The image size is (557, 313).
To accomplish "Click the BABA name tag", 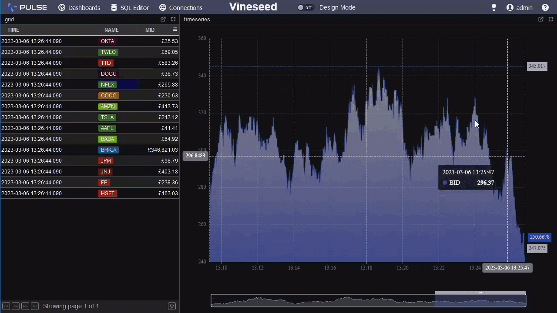I will [x=107, y=139].
